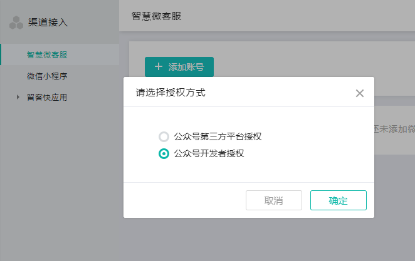Screen dimensions: 415x261
Task: Go to 智慧微客服 in the sidebar
Action: pos(46,54)
